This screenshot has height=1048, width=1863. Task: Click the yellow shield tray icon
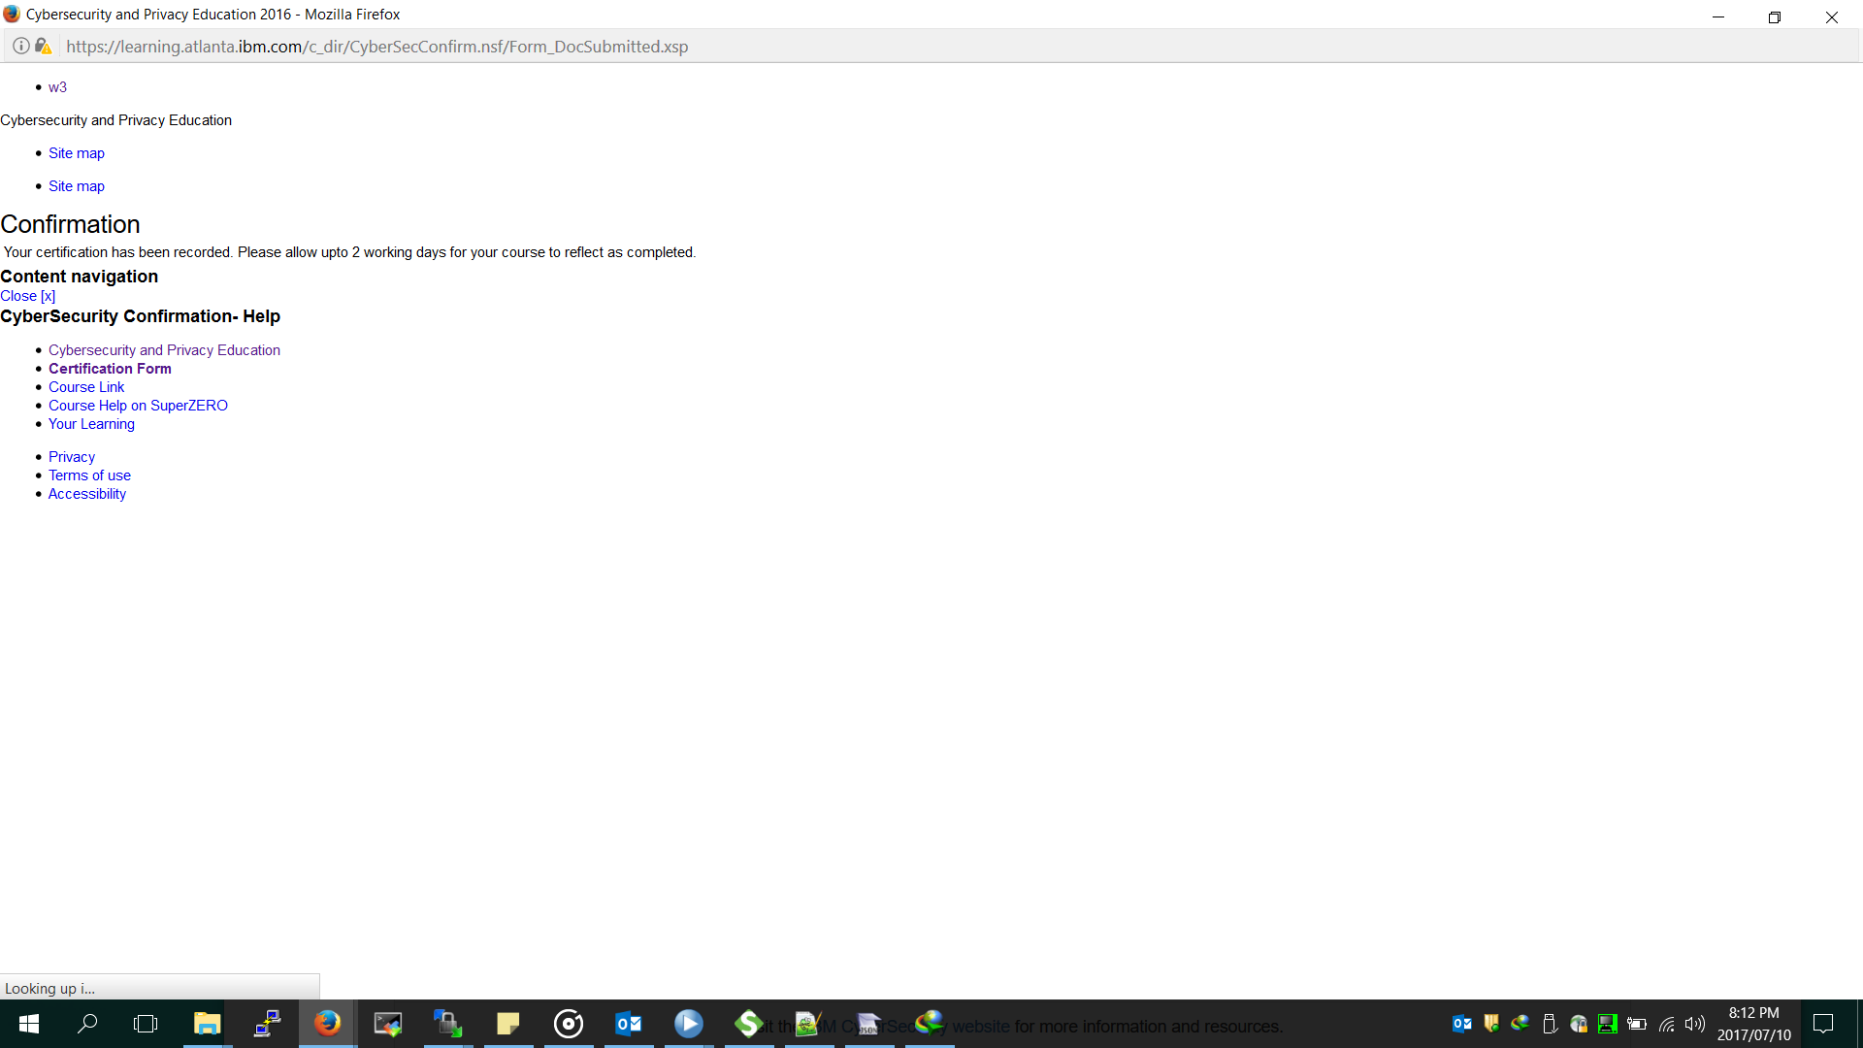coord(1491,1024)
